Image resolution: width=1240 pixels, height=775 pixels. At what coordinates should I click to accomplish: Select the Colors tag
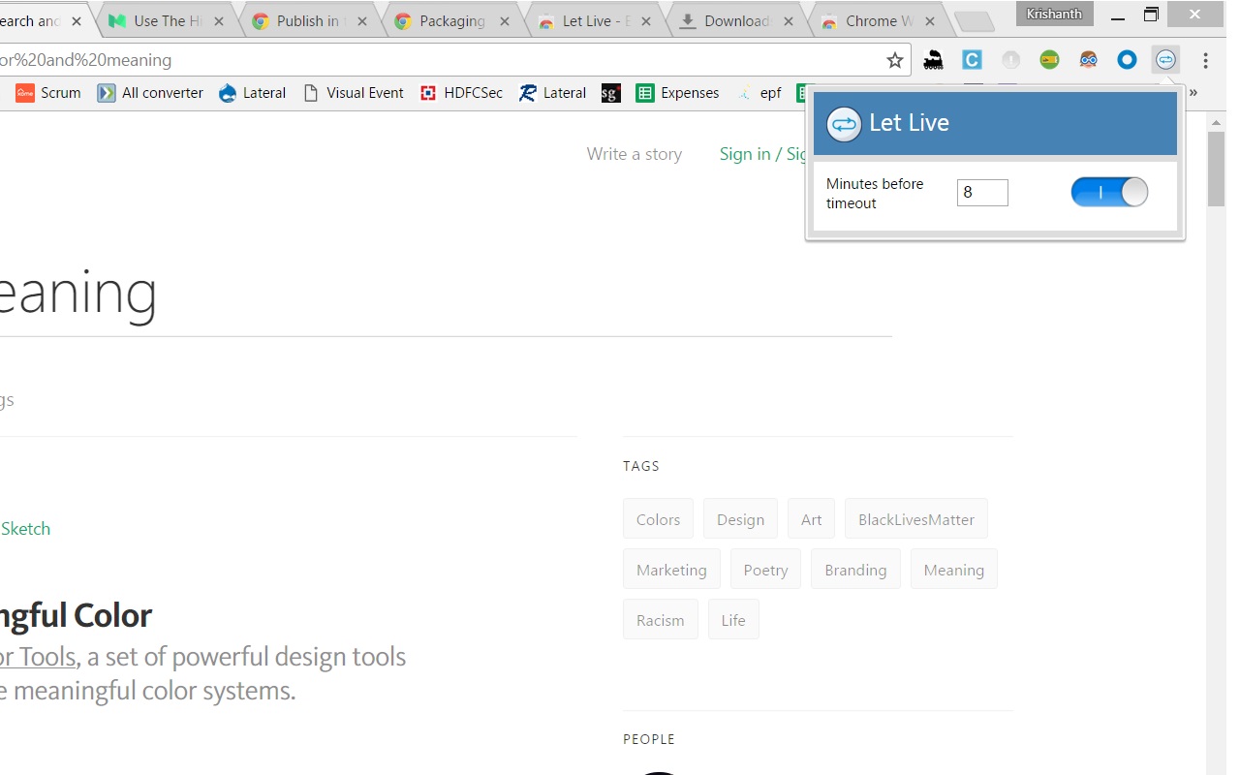point(659,519)
